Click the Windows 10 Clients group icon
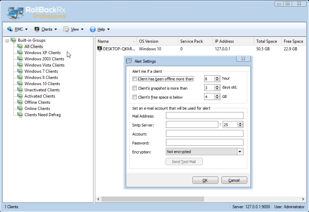The image size is (309, 212). point(20,84)
